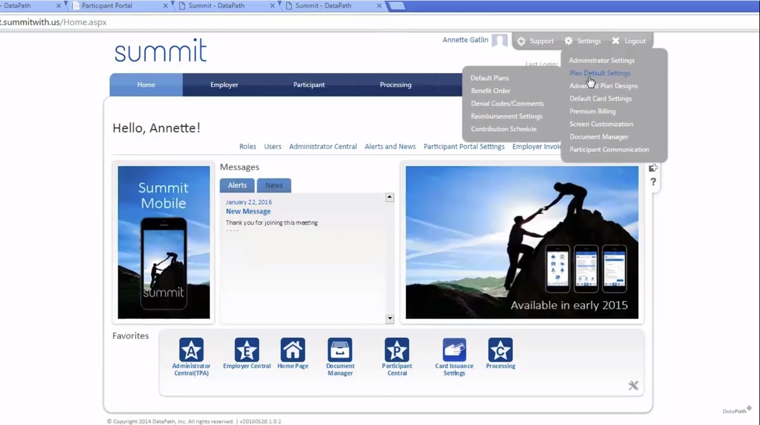Switch to the News messages tab
The width and height of the screenshot is (760, 425).
tap(274, 186)
